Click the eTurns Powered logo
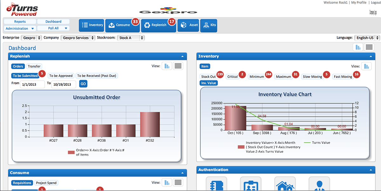Image resolution: width=381 pixels, height=191 pixels. point(22,10)
